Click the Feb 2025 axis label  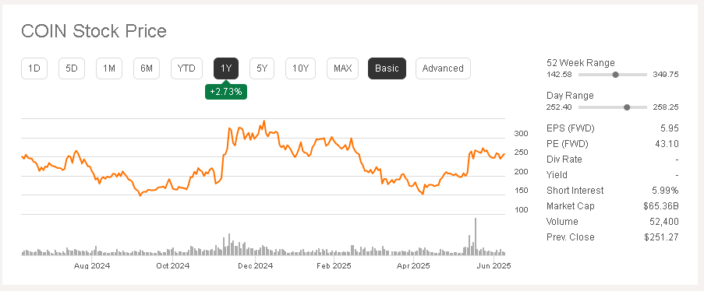pos(334,266)
